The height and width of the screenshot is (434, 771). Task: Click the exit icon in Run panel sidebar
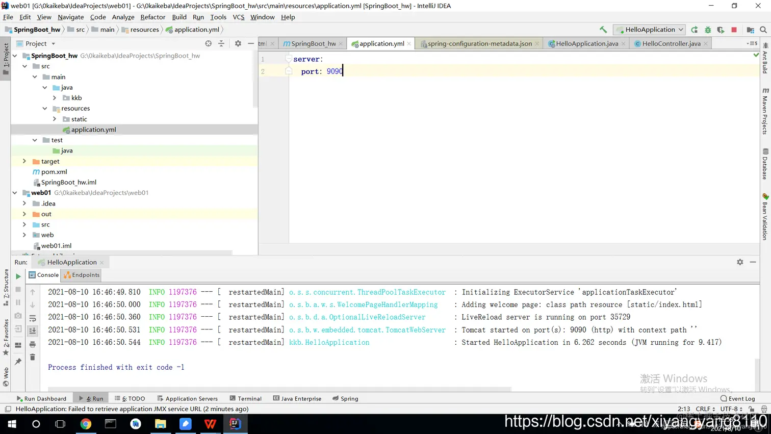[18, 329]
